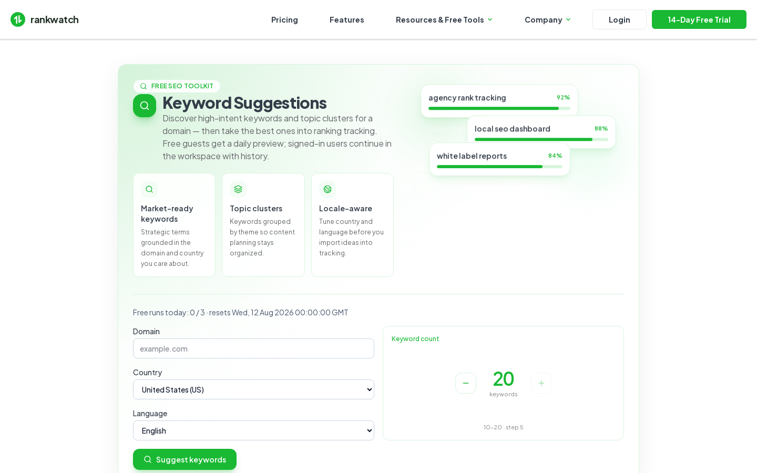Click the Market-ready keywords card title
Image resolution: width=757 pixels, height=473 pixels.
pos(167,214)
